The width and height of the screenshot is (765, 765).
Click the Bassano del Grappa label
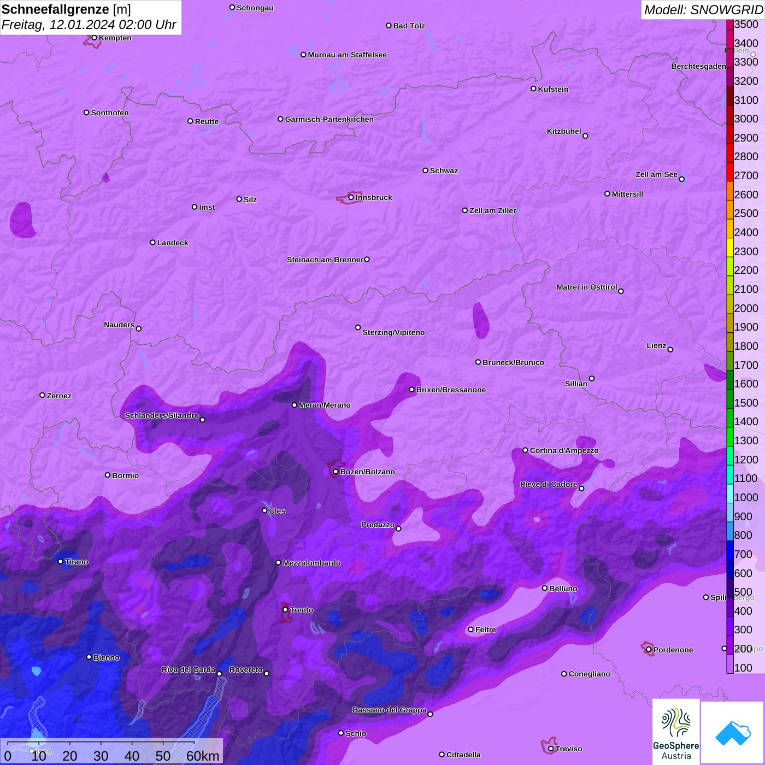point(390,710)
